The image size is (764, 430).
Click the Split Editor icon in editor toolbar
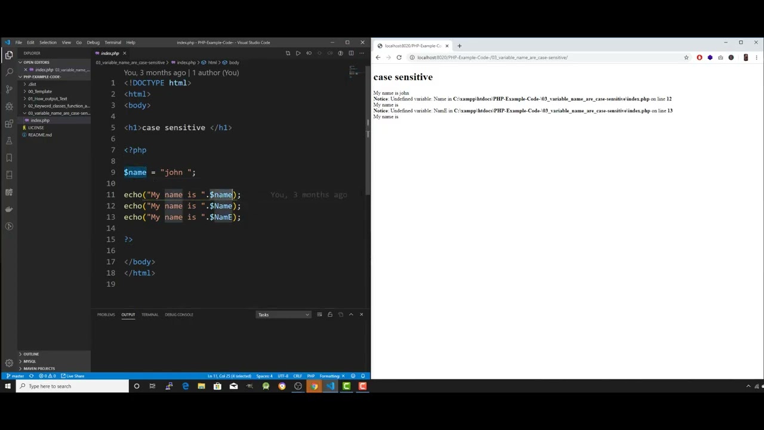point(351,53)
